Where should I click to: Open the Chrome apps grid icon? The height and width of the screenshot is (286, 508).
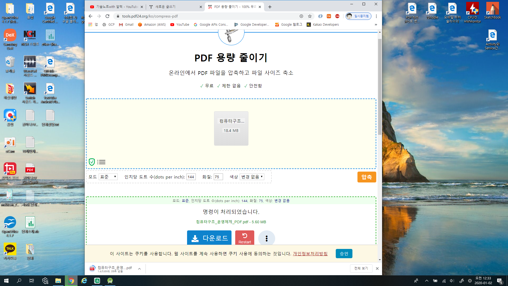(90, 25)
